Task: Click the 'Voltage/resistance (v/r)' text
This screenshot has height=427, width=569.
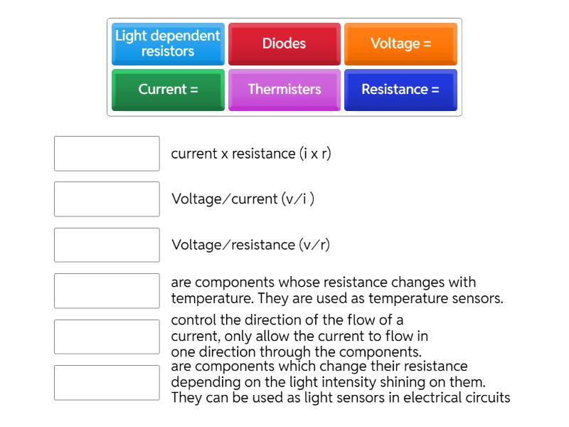Action: (250, 245)
